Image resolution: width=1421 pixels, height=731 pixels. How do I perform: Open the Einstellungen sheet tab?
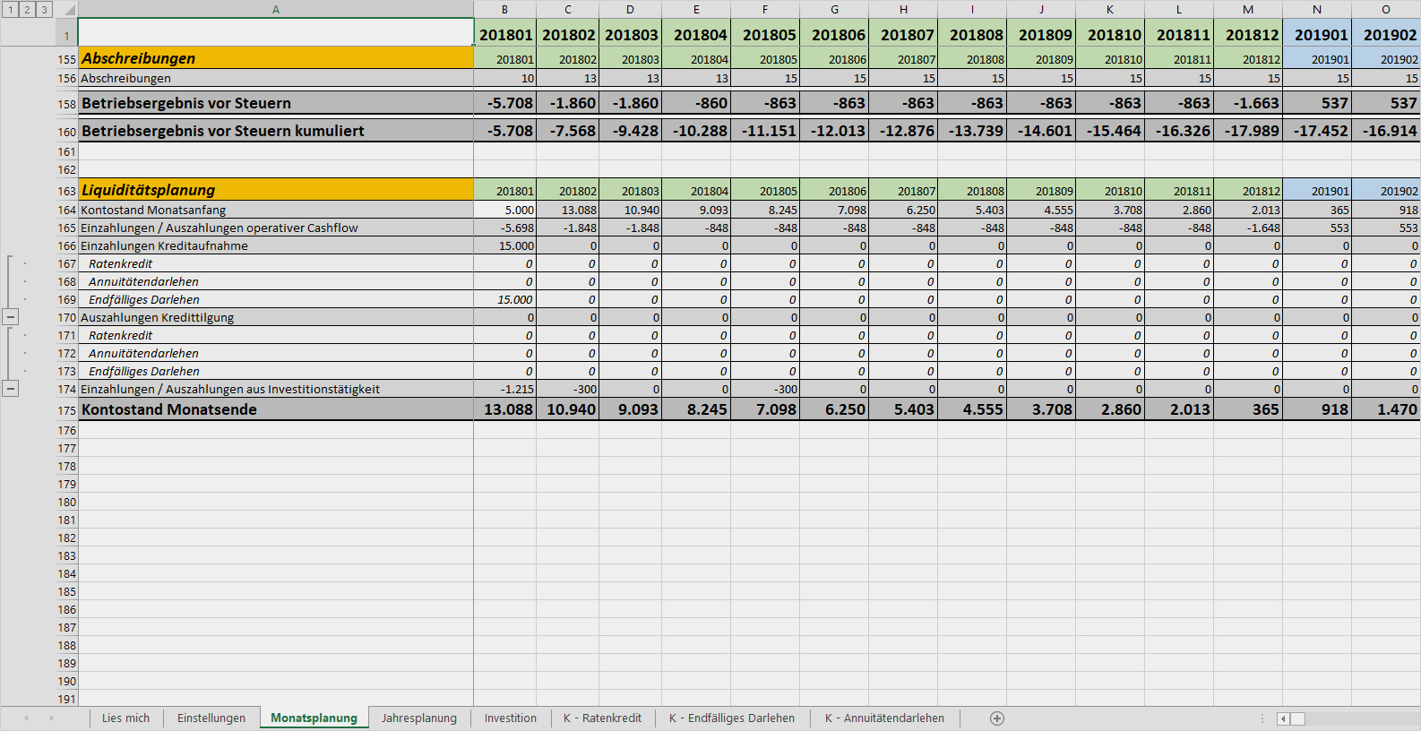click(x=211, y=718)
